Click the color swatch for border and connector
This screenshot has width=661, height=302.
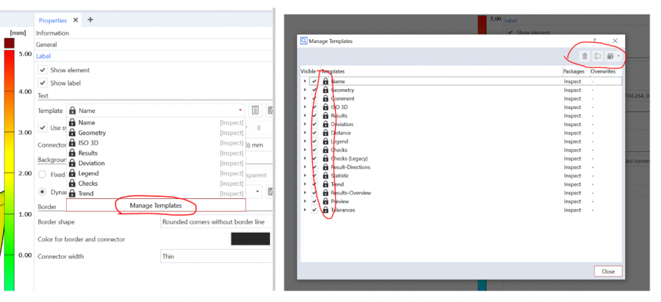point(250,239)
